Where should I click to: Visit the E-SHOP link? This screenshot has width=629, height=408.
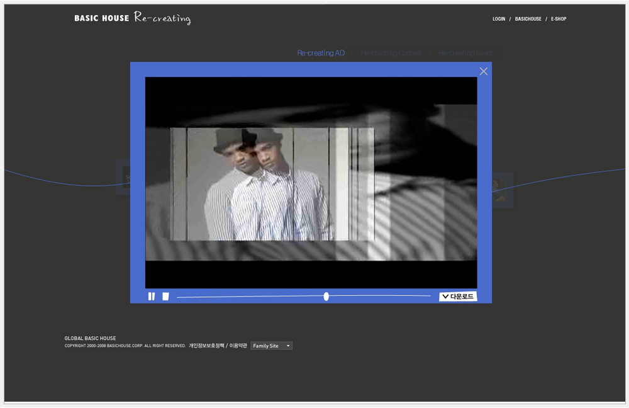click(559, 19)
